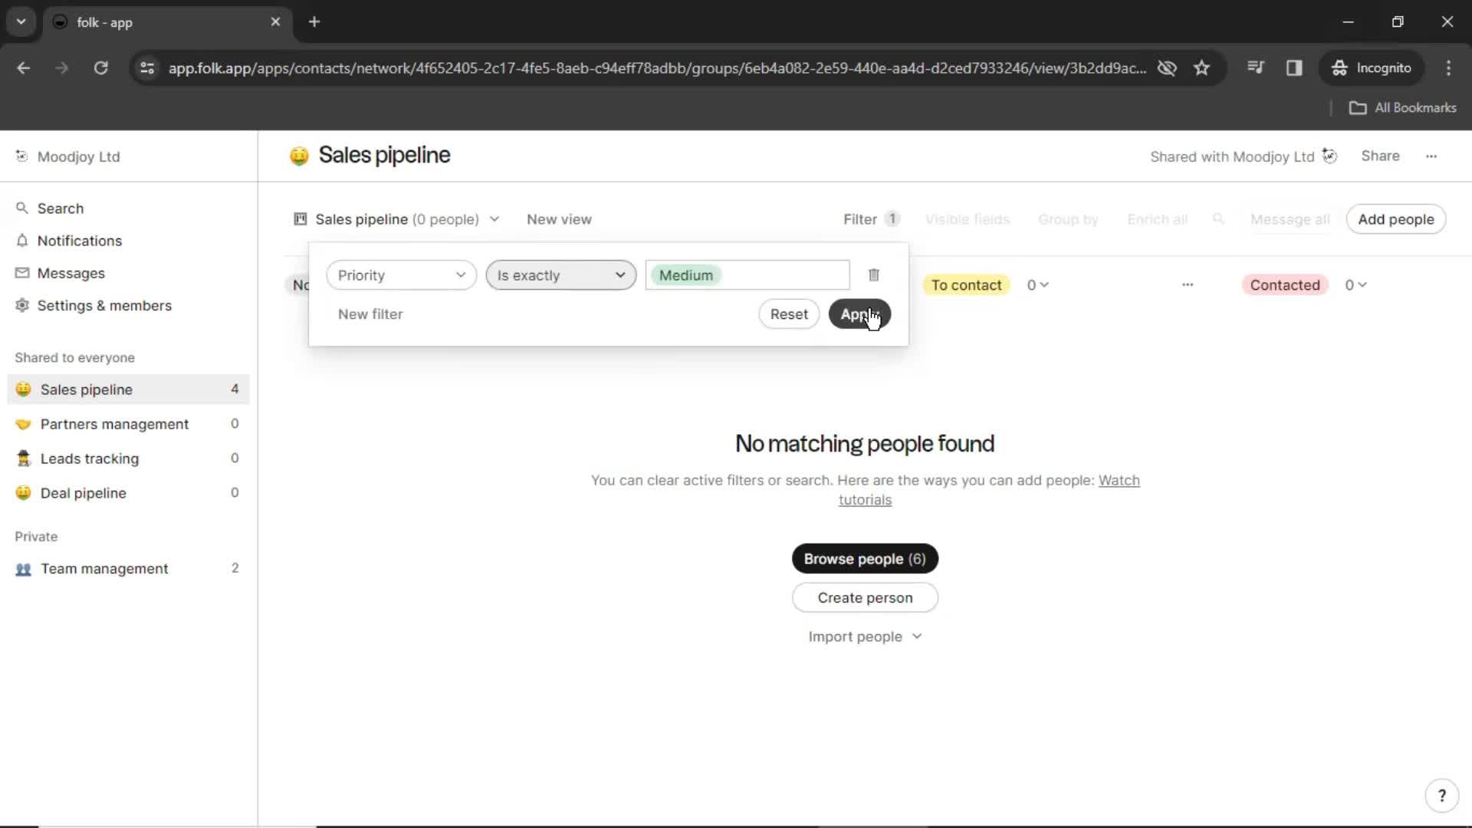Open the browser side panel icon
1472x828 pixels.
pyautogui.click(x=1294, y=67)
